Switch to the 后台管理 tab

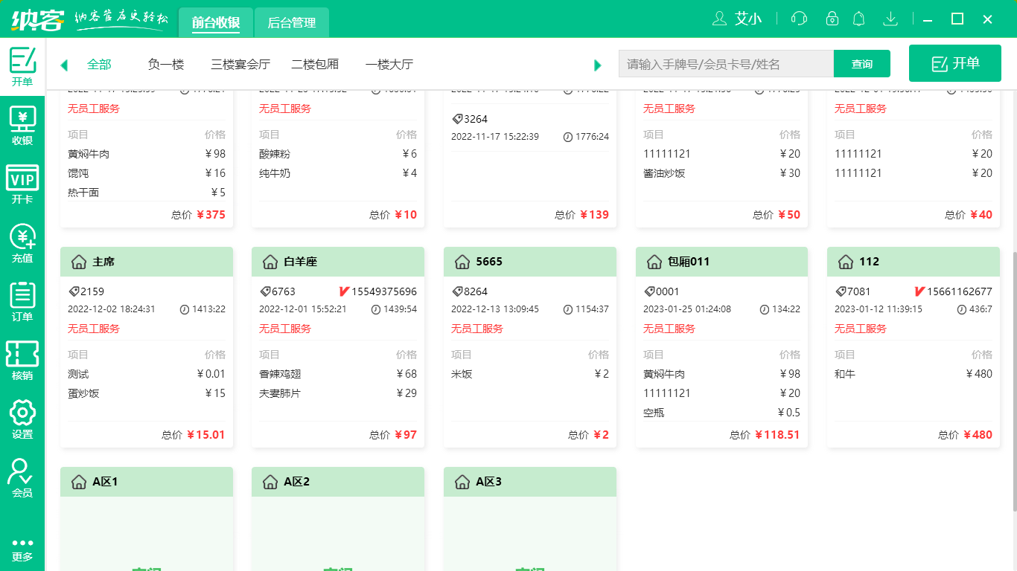291,22
